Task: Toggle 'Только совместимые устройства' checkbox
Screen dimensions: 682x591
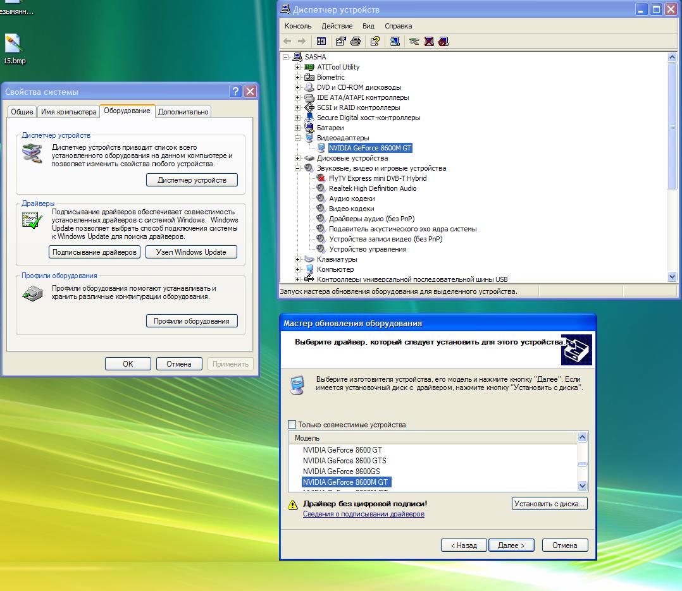Action: 292,425
